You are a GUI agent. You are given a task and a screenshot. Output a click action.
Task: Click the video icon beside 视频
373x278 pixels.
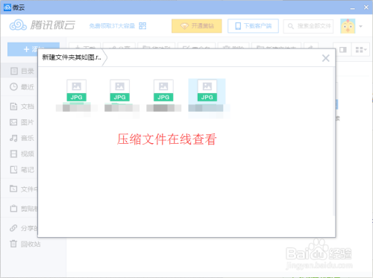(13, 154)
